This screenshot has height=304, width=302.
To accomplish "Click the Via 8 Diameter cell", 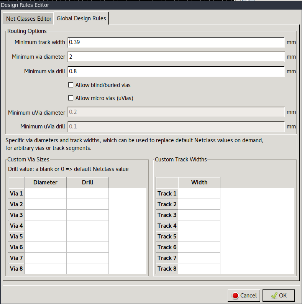I will pyautogui.click(x=45, y=268).
